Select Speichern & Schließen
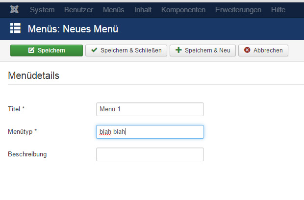Viewport: 304px width, 200px height. (126, 50)
